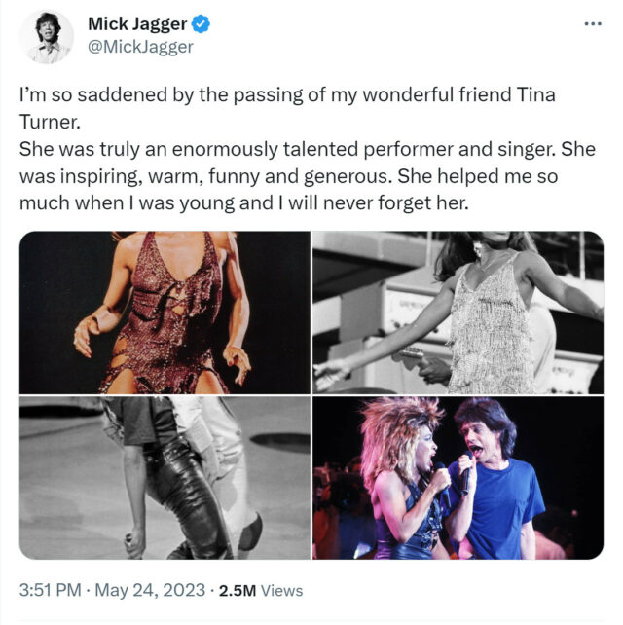This screenshot has height=625, width=623.
Task: Open the duet photo with two microphones
Action: 458,478
